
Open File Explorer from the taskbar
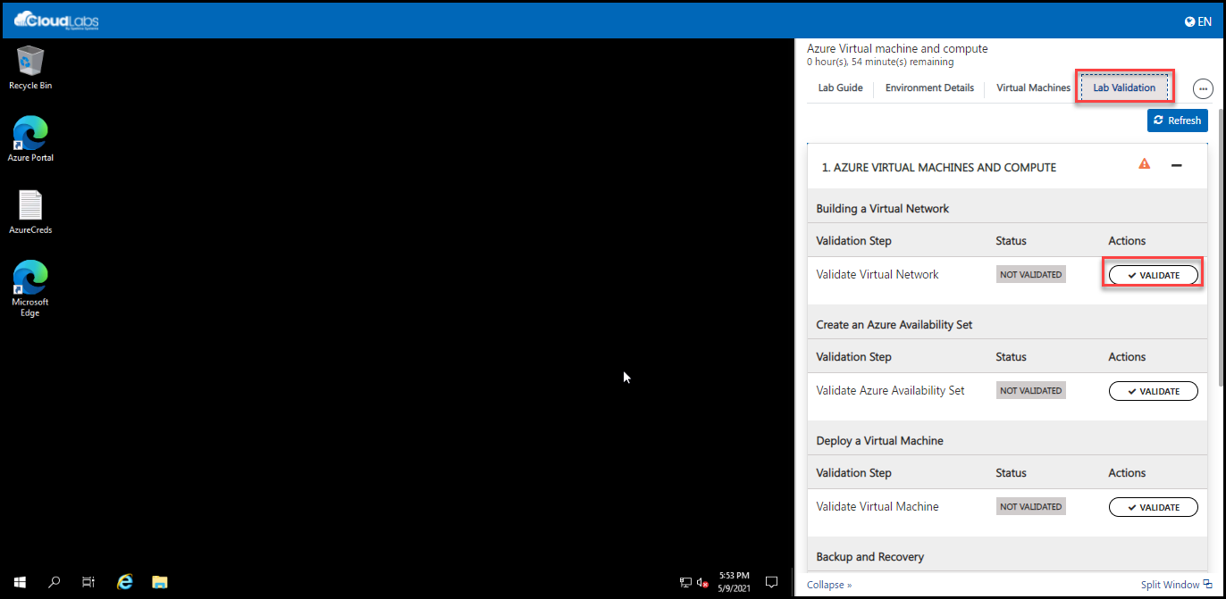(x=160, y=581)
